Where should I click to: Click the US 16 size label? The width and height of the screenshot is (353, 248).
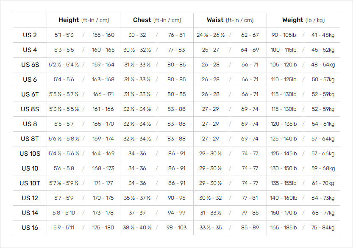30,228
